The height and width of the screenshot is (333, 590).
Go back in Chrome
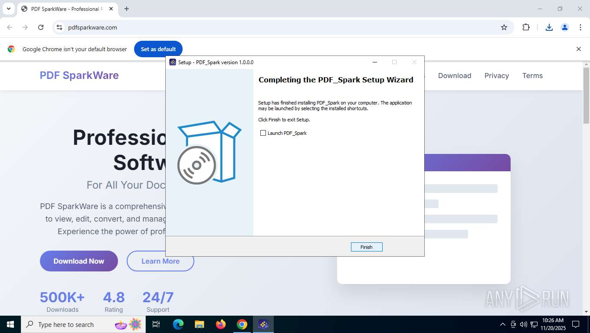(x=10, y=27)
